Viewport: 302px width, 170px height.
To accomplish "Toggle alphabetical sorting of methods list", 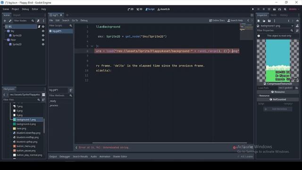I will click(x=71, y=90).
